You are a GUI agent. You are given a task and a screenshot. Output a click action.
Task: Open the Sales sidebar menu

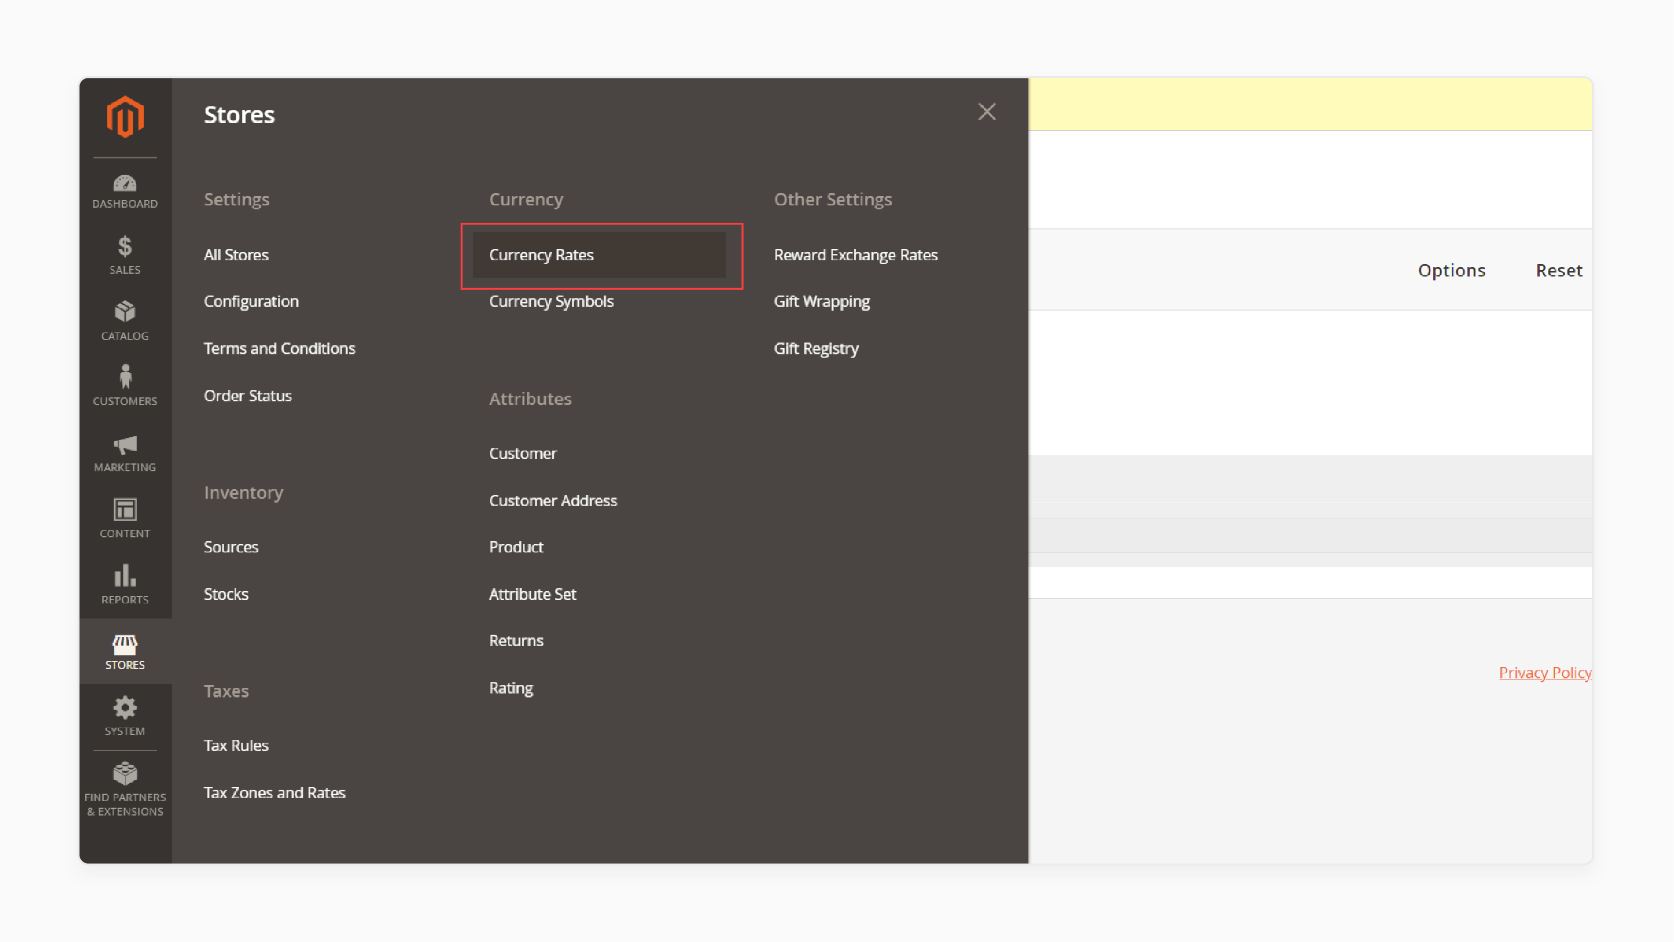click(125, 256)
